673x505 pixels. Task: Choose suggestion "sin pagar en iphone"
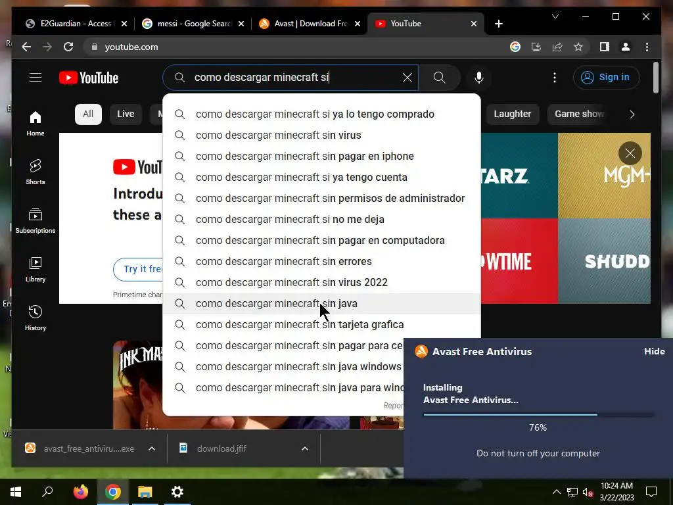(x=321, y=156)
